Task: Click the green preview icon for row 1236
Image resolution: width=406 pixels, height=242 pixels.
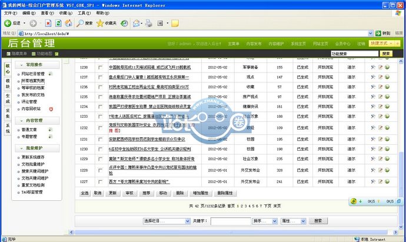Action: (387, 87)
